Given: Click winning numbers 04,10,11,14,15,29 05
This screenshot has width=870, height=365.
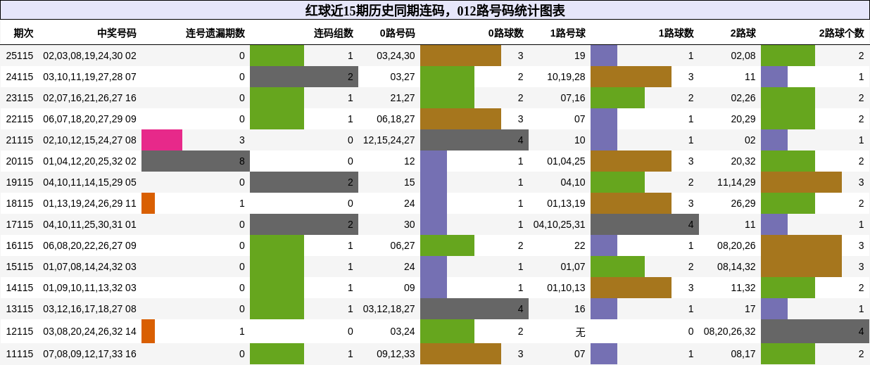Looking at the screenshot, I should tap(89, 182).
